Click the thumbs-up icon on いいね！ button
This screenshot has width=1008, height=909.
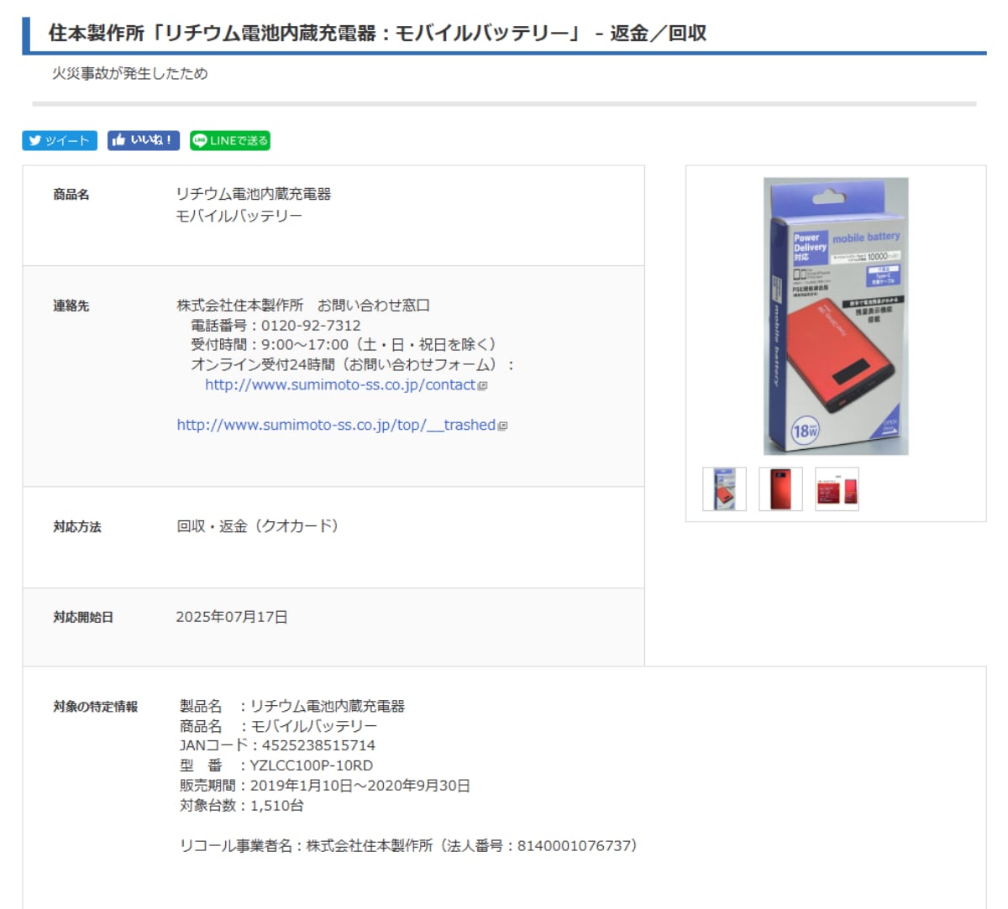coord(118,140)
